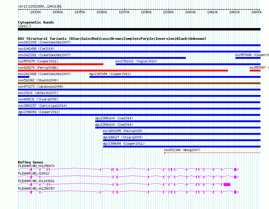269x209 pixels.
Task: Click the 19360k ruler tick label
Action: 102,12
